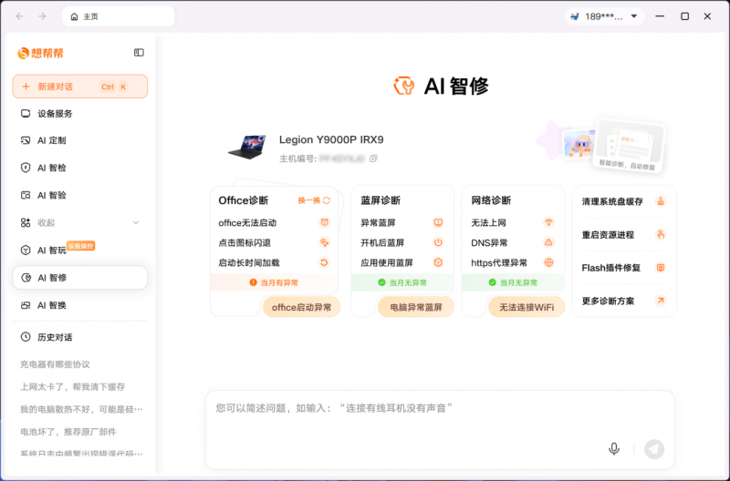Viewport: 730px width, 481px height.
Task: Click the 无法上网 WiFi icon
Action: 549,222
